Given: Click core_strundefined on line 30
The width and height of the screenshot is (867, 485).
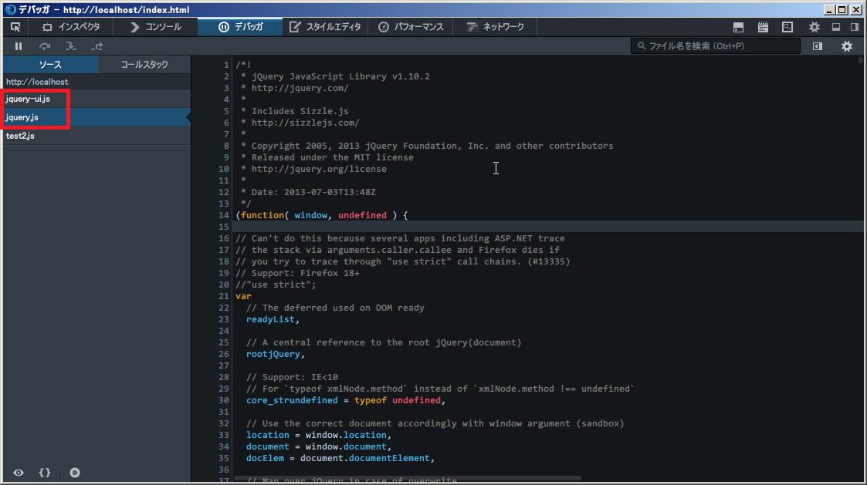Looking at the screenshot, I should pyautogui.click(x=292, y=400).
